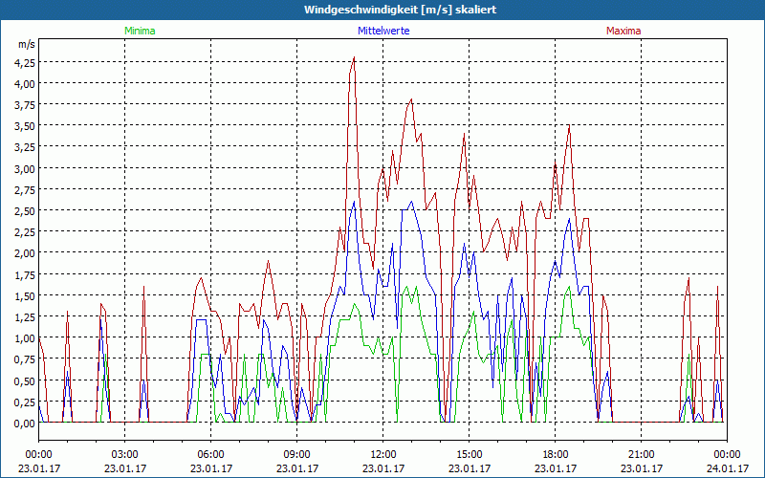This screenshot has width=765, height=478.
Task: Select the 1,25 y-axis value
Action: pyautogui.click(x=25, y=316)
